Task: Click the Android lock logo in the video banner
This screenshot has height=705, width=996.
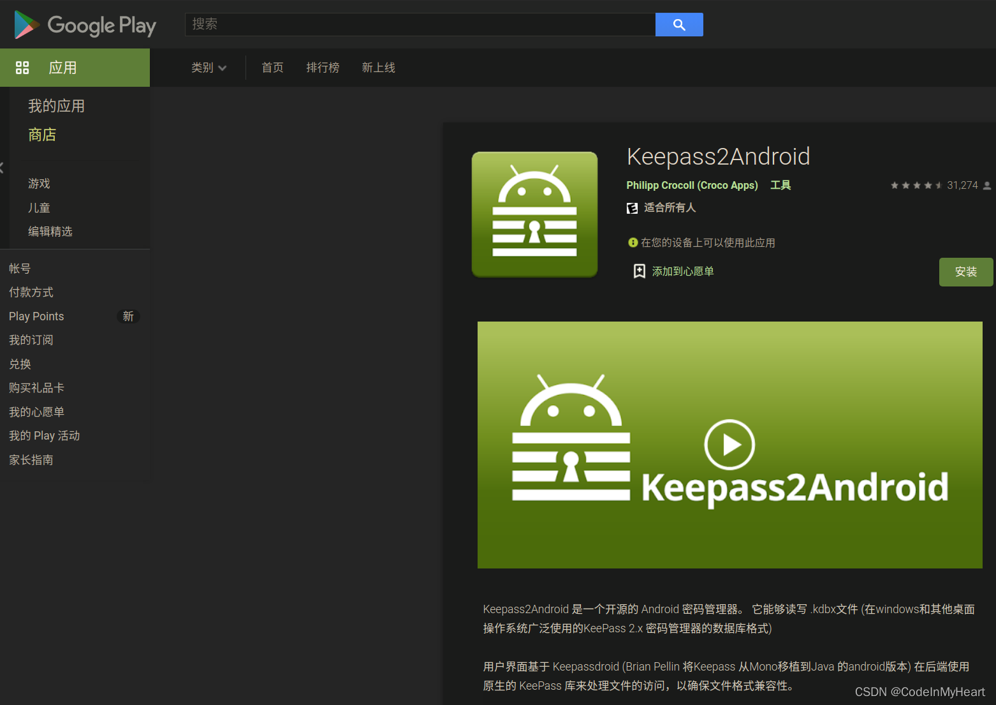Action: (571, 438)
